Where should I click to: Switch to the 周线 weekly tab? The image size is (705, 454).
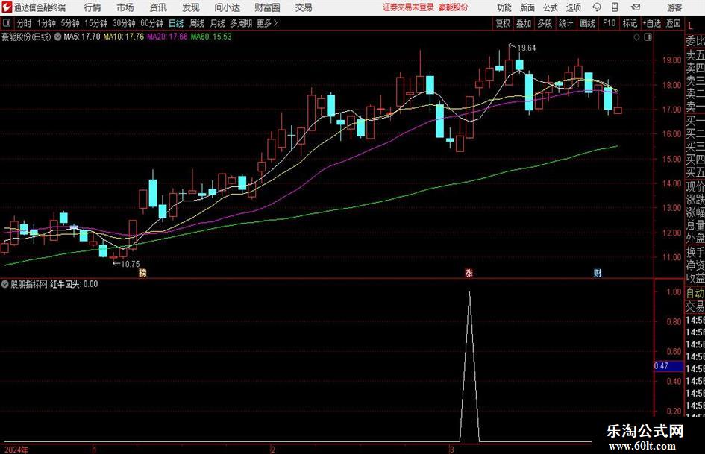196,23
